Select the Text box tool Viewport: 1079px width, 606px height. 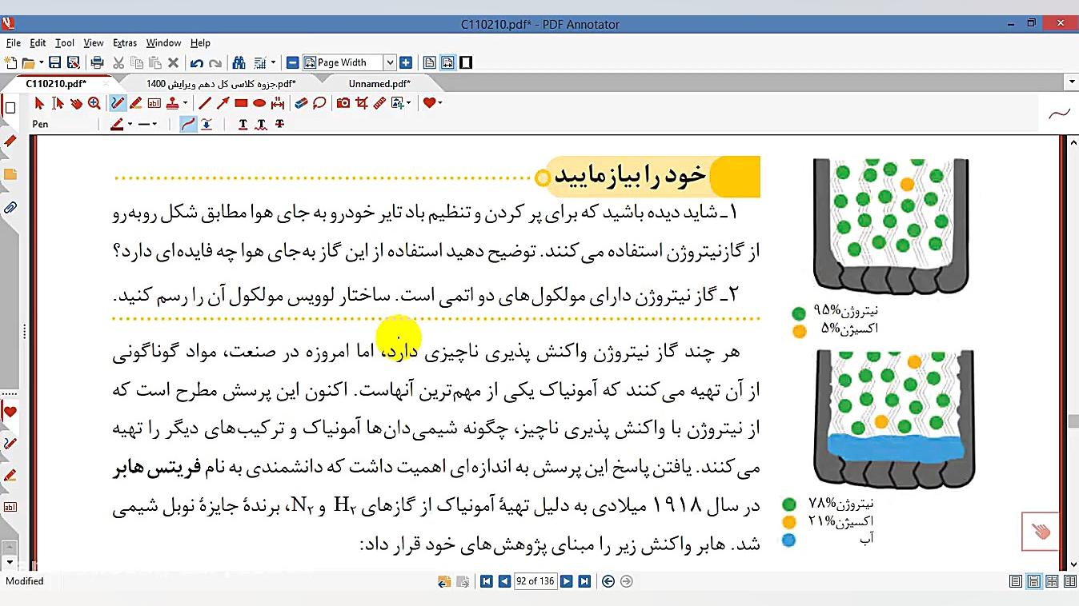(x=154, y=103)
